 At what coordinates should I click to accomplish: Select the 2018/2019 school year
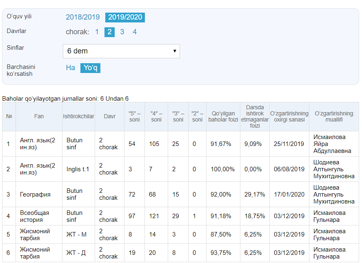click(83, 17)
